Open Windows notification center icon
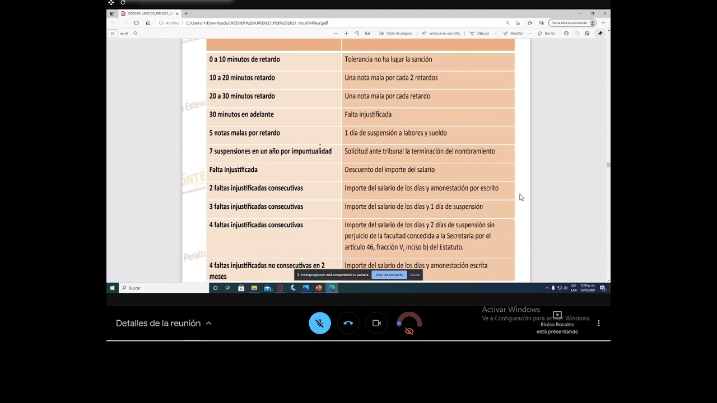The image size is (717, 403). pyautogui.click(x=603, y=288)
